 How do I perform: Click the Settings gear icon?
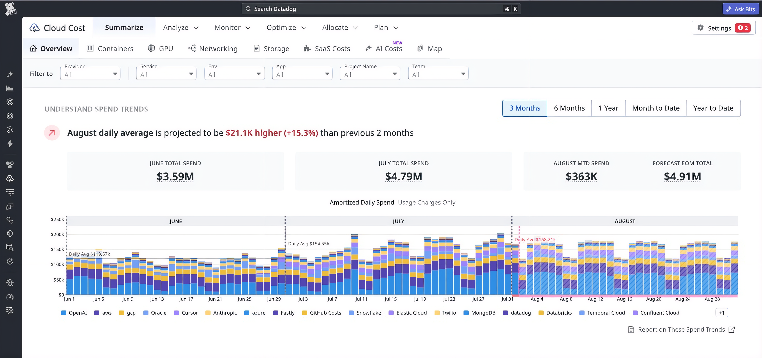click(700, 27)
